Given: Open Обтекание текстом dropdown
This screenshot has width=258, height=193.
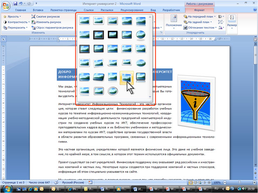Looking at the screenshot, I should pos(200,27).
